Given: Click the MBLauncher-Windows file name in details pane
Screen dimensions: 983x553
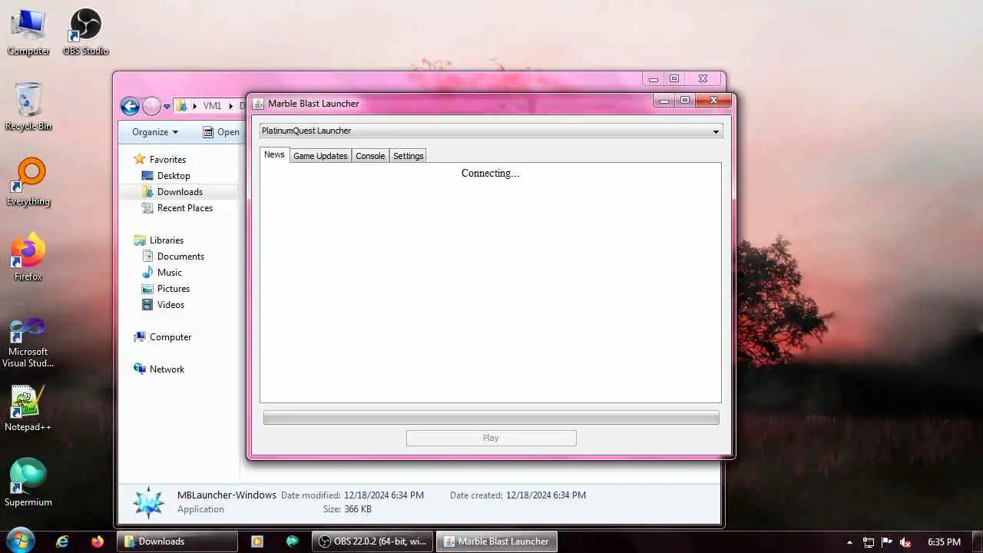Looking at the screenshot, I should coord(227,495).
